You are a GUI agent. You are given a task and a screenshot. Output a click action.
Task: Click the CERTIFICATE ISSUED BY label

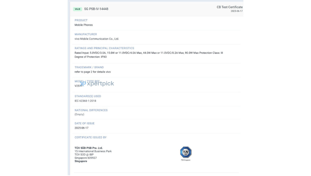[x=90, y=137]
